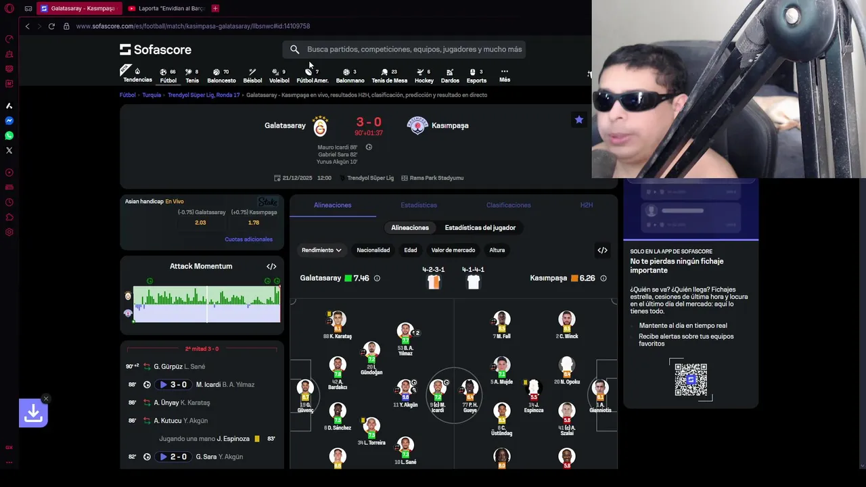Switch to the Laporta YouTube browser tab
Viewport: 866px width, 487px height.
(x=166, y=8)
